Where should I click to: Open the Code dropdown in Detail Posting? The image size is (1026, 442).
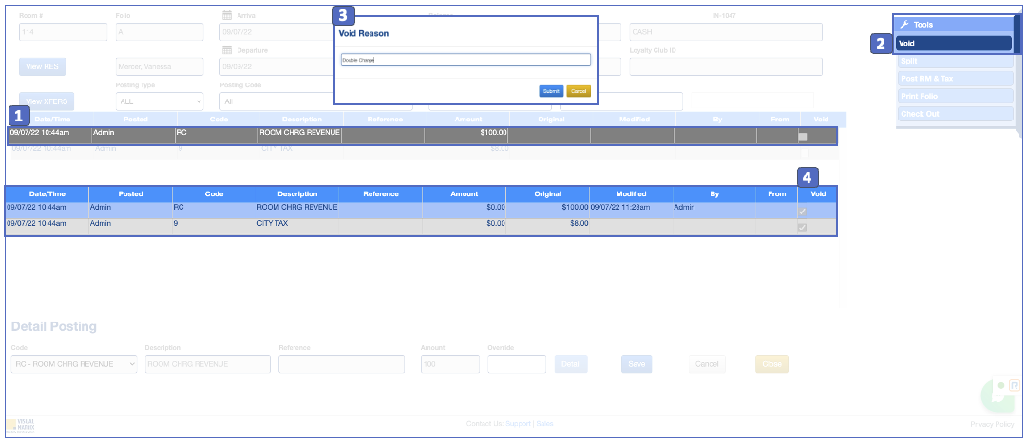(x=74, y=364)
